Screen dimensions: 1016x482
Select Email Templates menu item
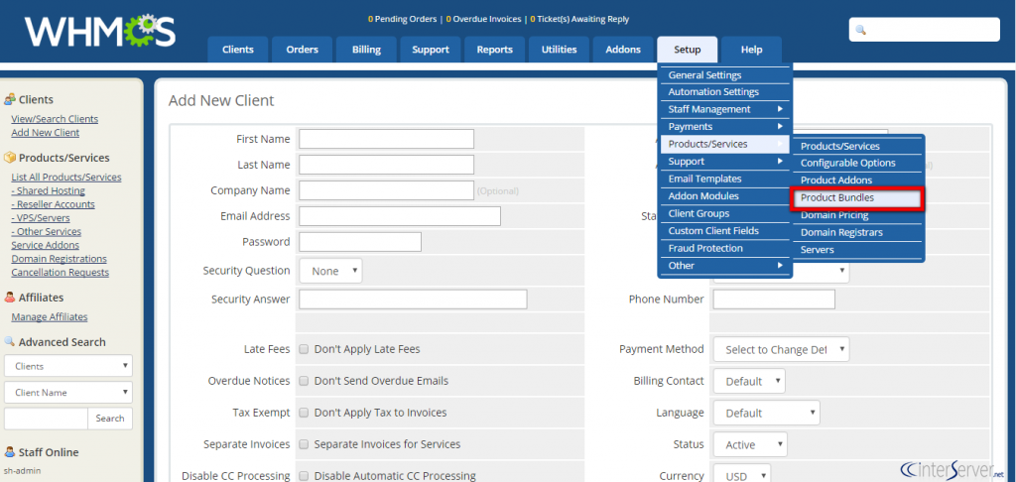pyautogui.click(x=725, y=179)
